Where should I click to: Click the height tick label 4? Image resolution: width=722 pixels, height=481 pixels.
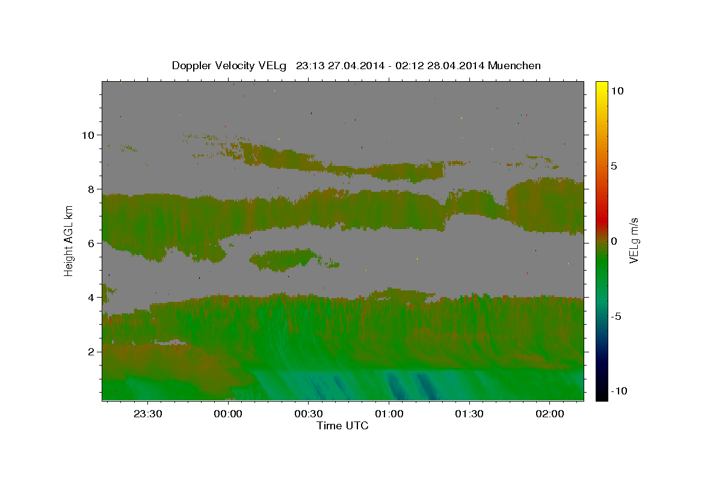[91, 297]
